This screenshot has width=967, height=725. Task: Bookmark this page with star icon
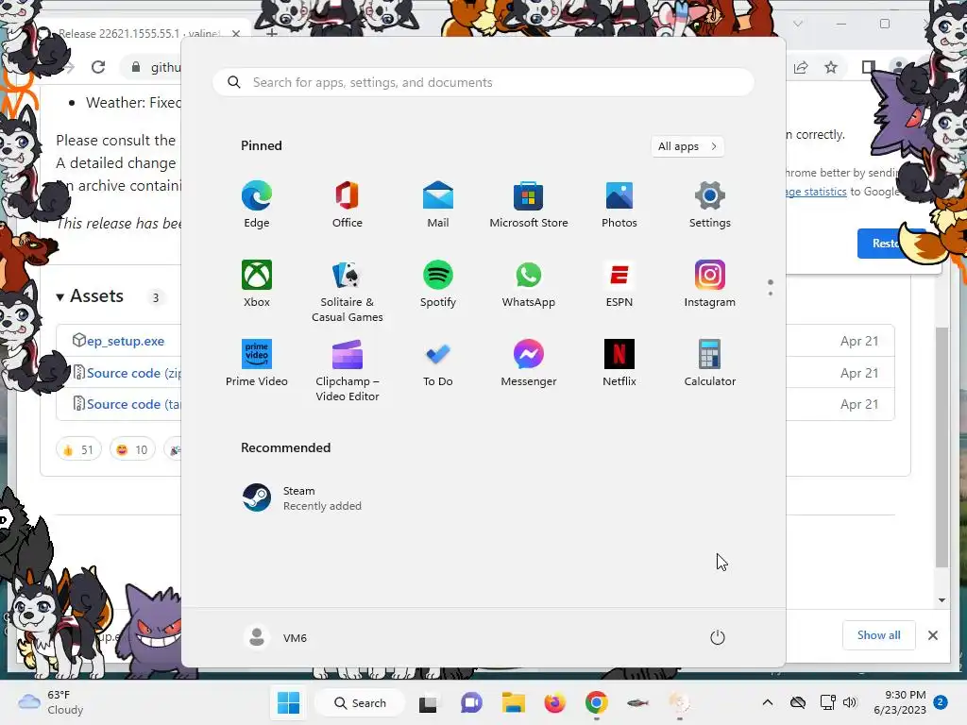click(x=831, y=67)
